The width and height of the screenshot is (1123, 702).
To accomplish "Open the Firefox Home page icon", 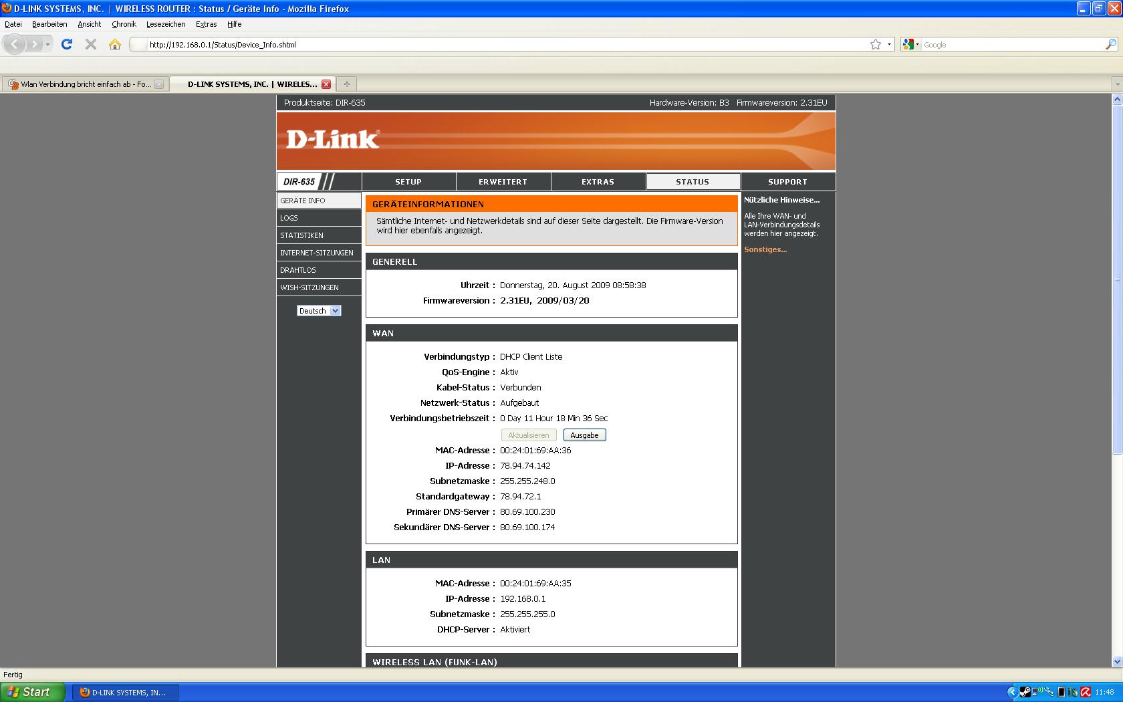I will tap(115, 45).
